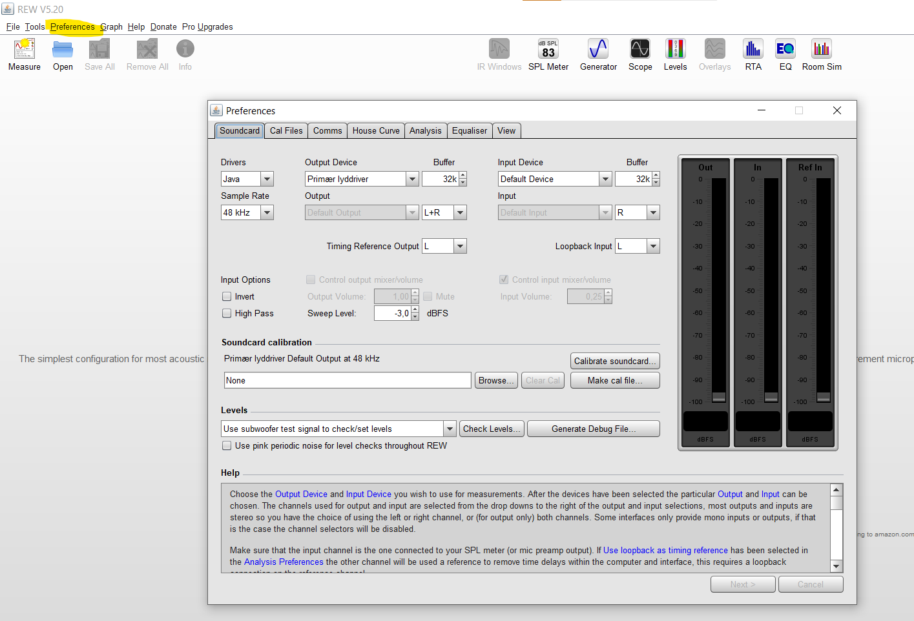Expand the Loopback Input channel dropdown

coord(653,246)
